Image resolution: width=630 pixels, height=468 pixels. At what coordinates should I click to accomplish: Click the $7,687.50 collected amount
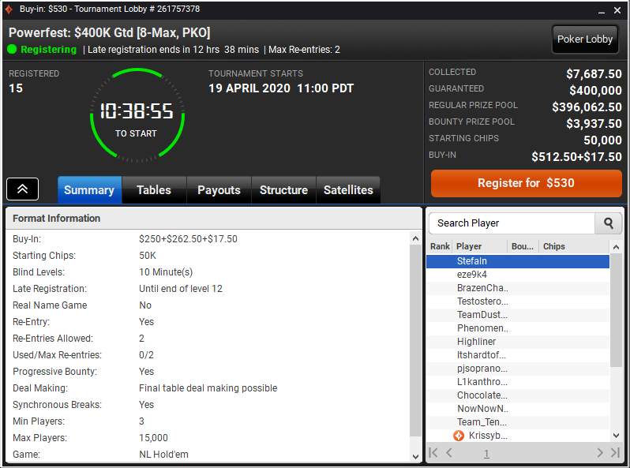[594, 74]
